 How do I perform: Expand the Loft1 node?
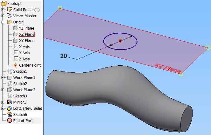2,108
